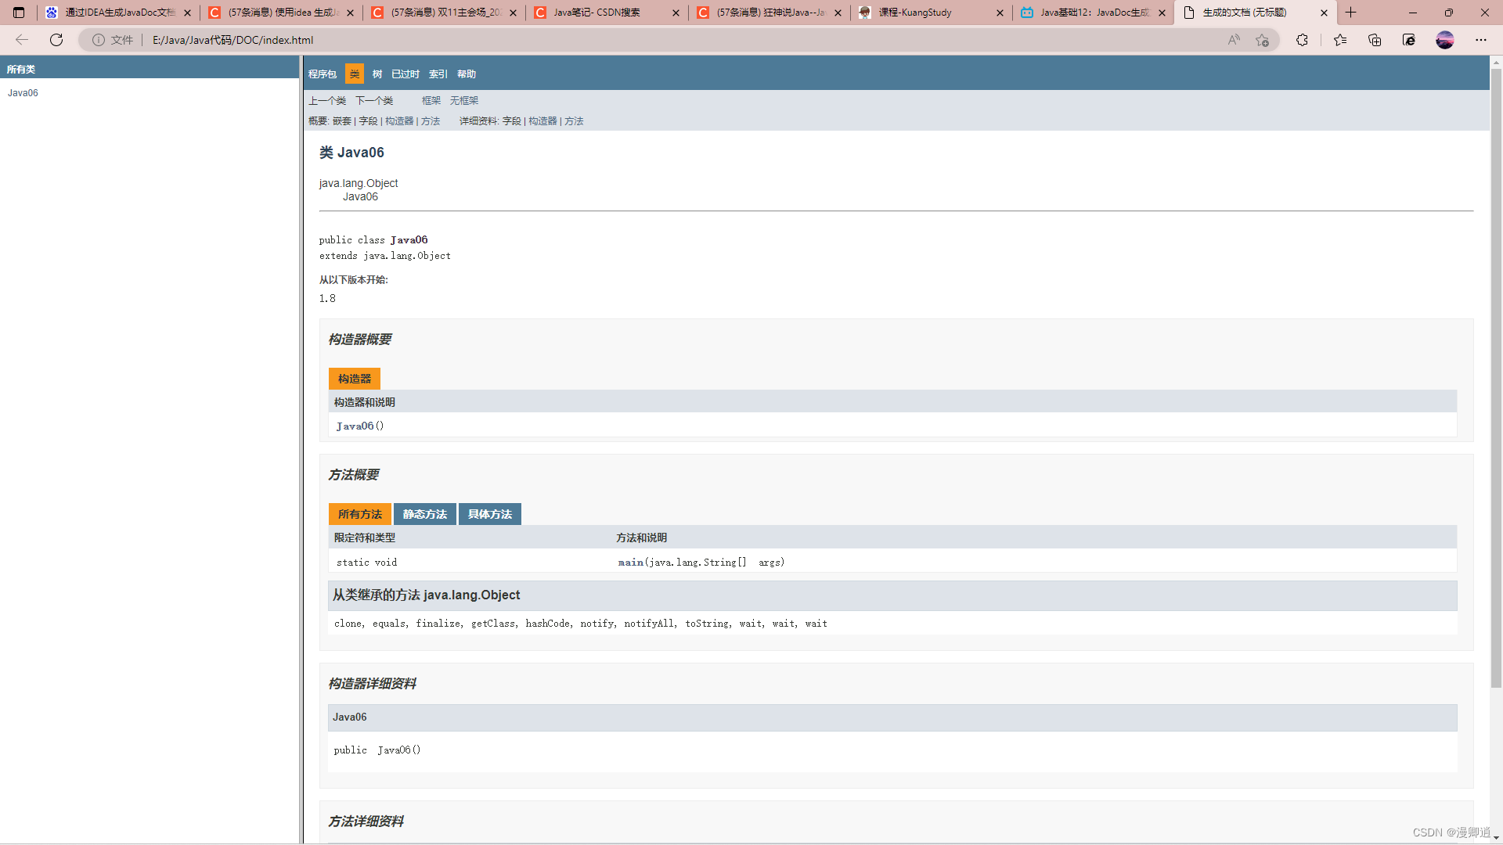
Task: Open the browser settings ellipsis menu
Action: (x=1481, y=40)
